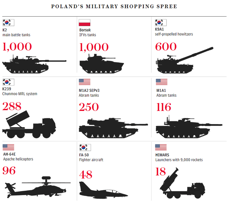The height and width of the screenshot is (206, 227).
Task: Click the "Launchers with 9,000 rockets" label
Action: pos(179,160)
